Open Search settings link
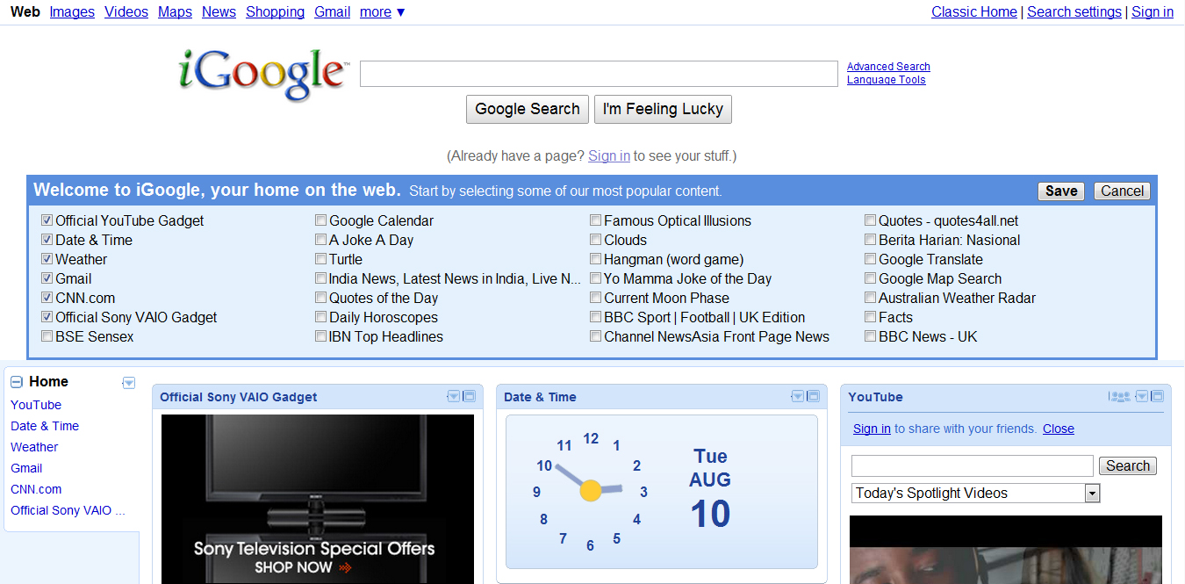Image resolution: width=1185 pixels, height=584 pixels. pos(1074,12)
